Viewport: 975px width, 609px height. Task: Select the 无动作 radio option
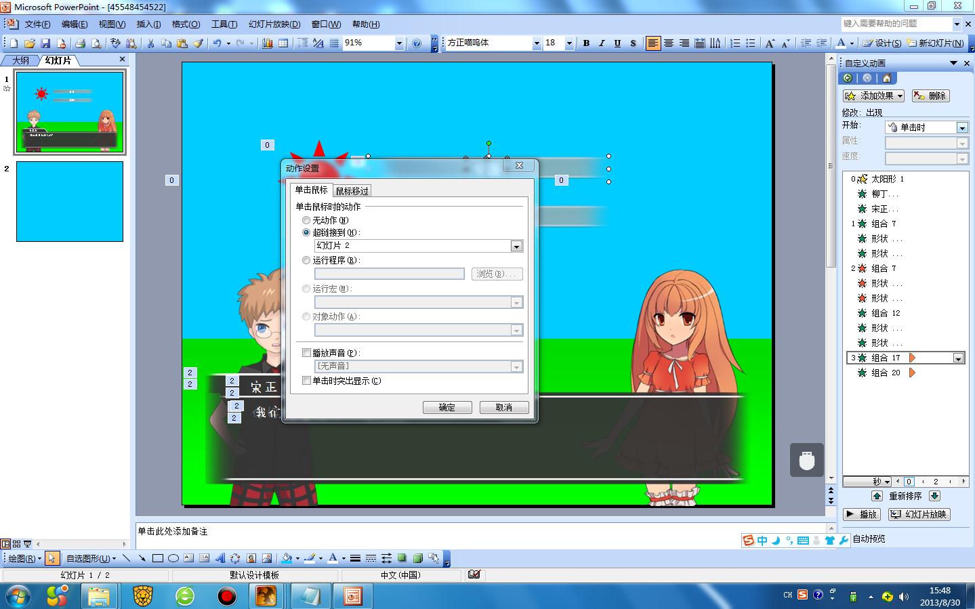(306, 220)
